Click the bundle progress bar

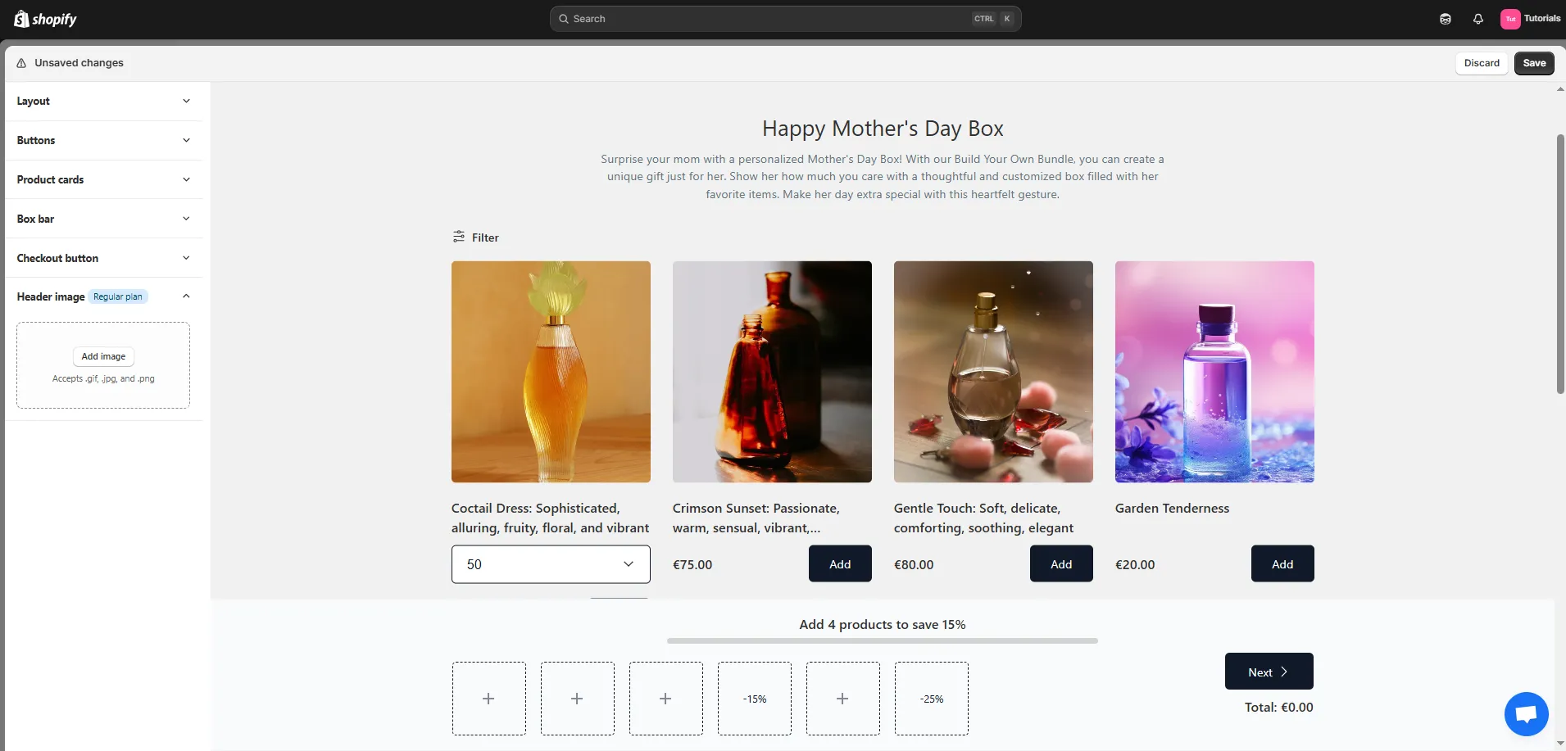[882, 640]
